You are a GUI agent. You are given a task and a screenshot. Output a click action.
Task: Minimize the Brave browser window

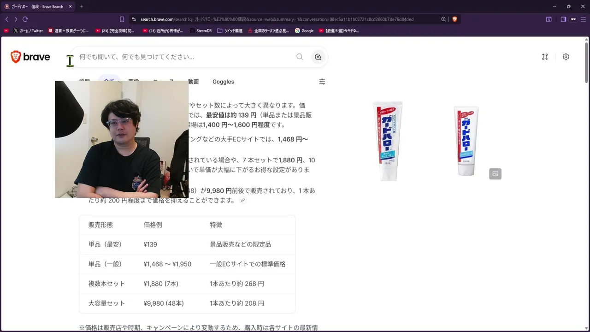coord(555,6)
